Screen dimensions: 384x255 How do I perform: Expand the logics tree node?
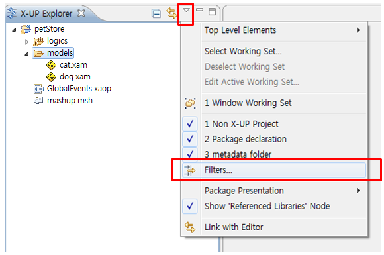point(26,42)
